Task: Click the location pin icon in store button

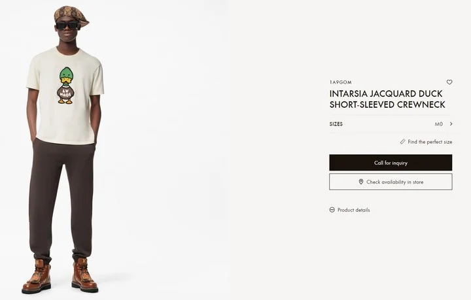Action: point(360,182)
